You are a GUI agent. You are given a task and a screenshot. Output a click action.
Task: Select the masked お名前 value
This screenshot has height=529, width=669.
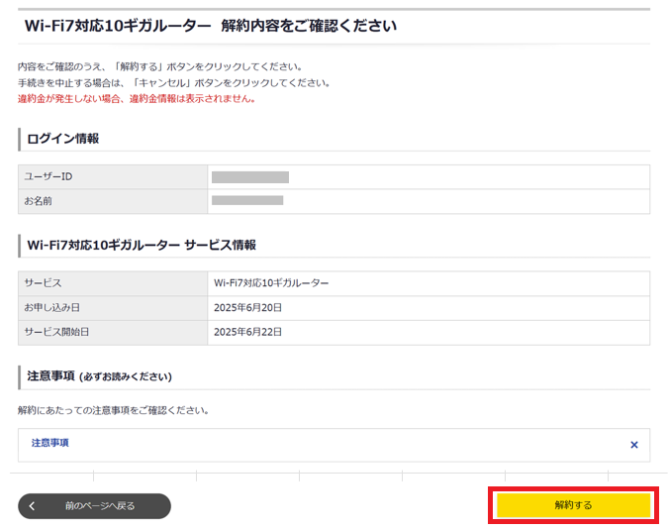point(247,201)
